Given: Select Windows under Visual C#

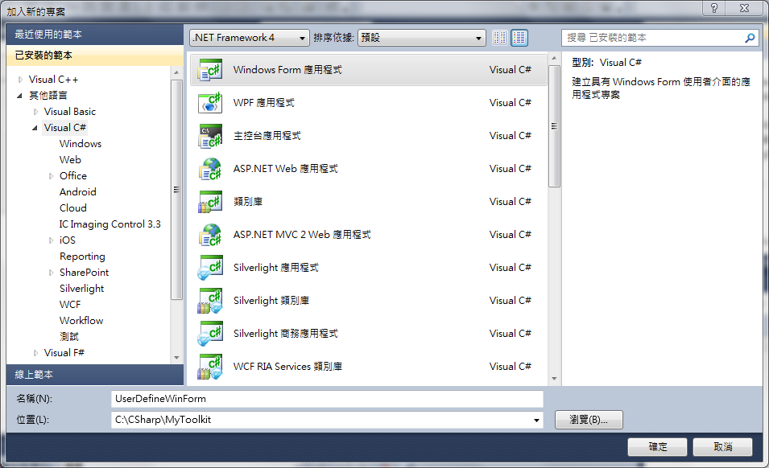Looking at the screenshot, I should tap(81, 143).
